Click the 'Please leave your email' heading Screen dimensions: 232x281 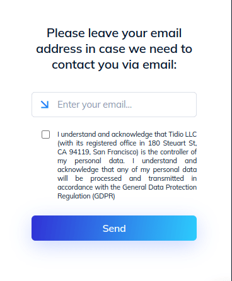(114, 33)
